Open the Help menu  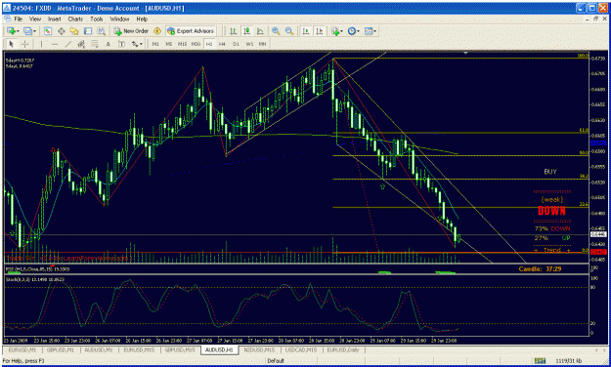(142, 19)
